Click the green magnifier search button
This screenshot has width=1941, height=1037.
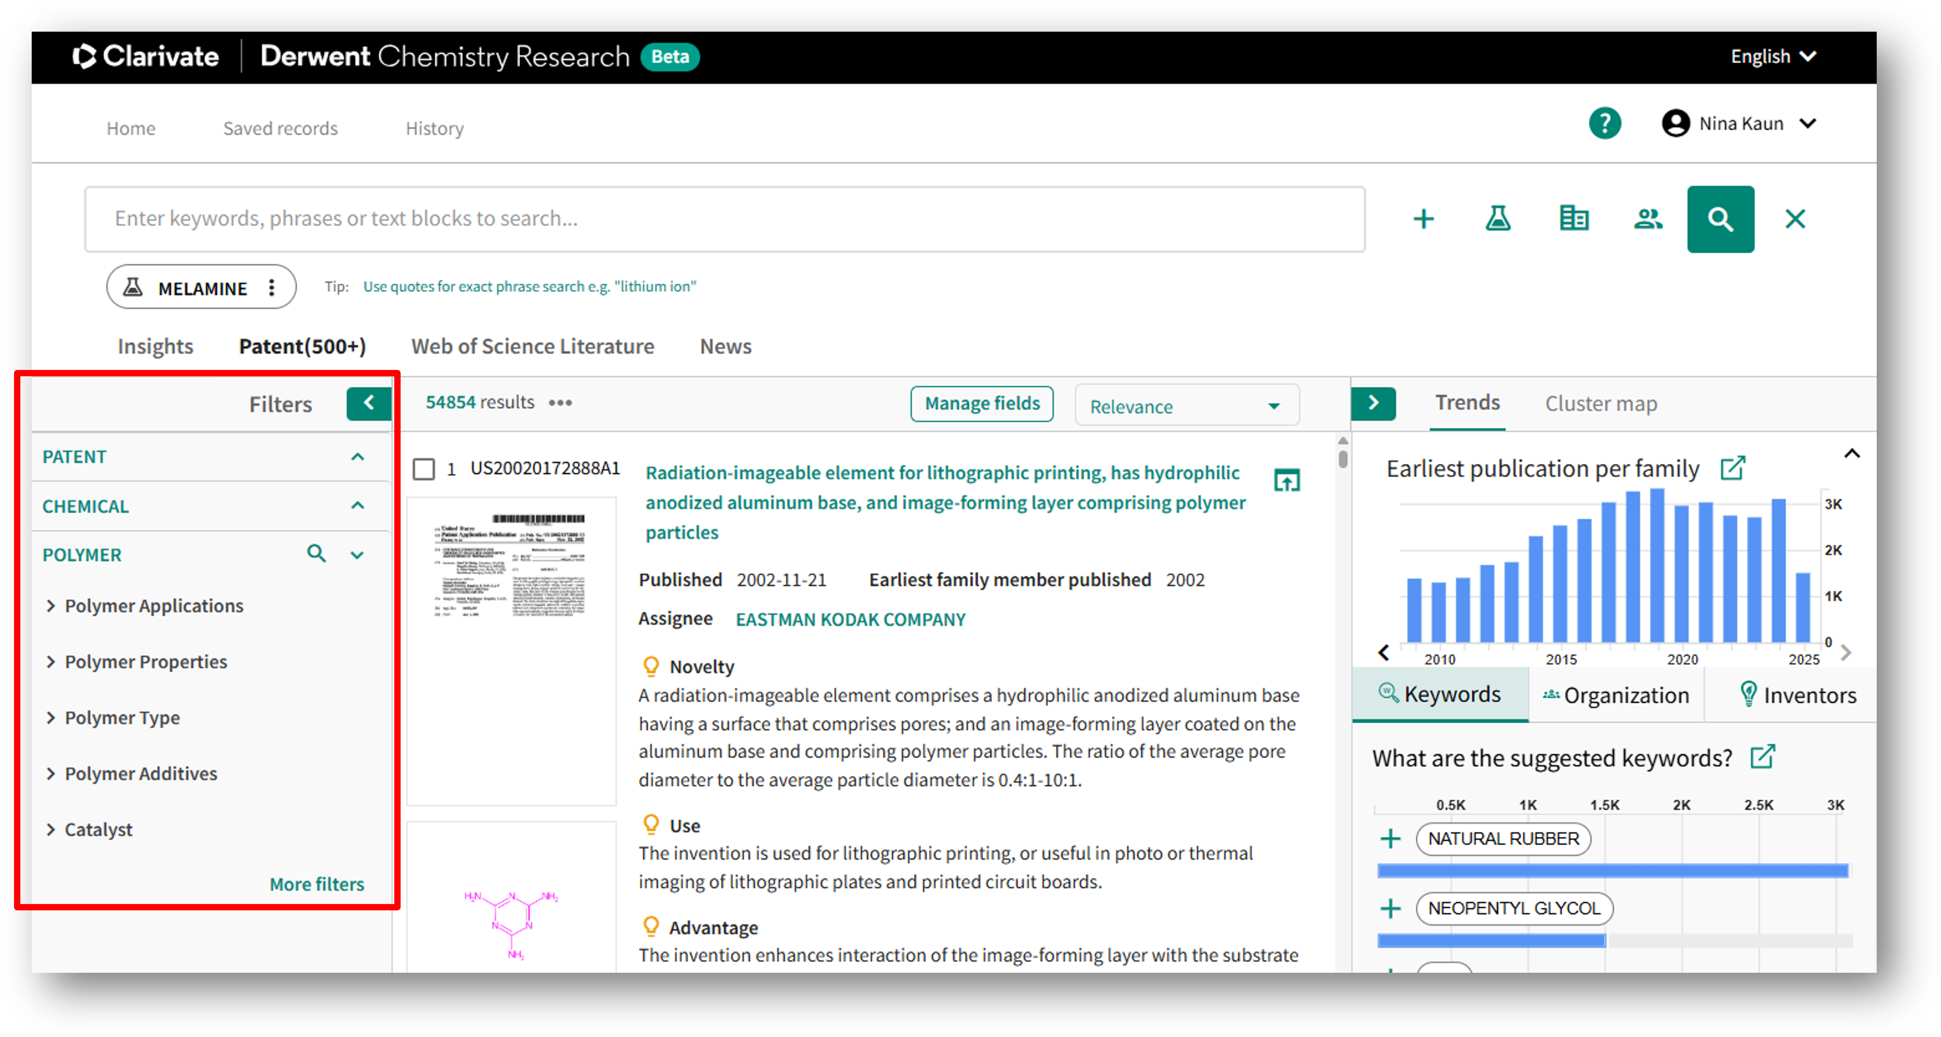pyautogui.click(x=1720, y=219)
